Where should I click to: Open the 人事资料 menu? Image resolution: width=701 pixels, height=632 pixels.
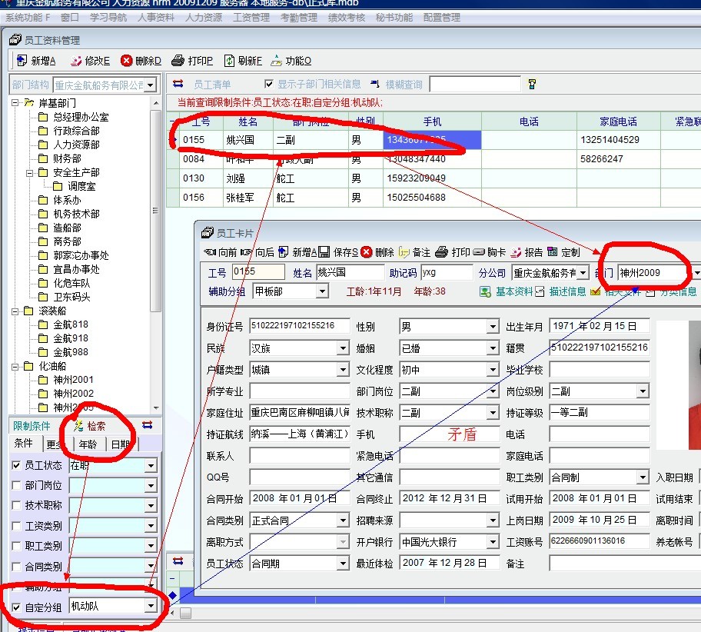(x=156, y=17)
